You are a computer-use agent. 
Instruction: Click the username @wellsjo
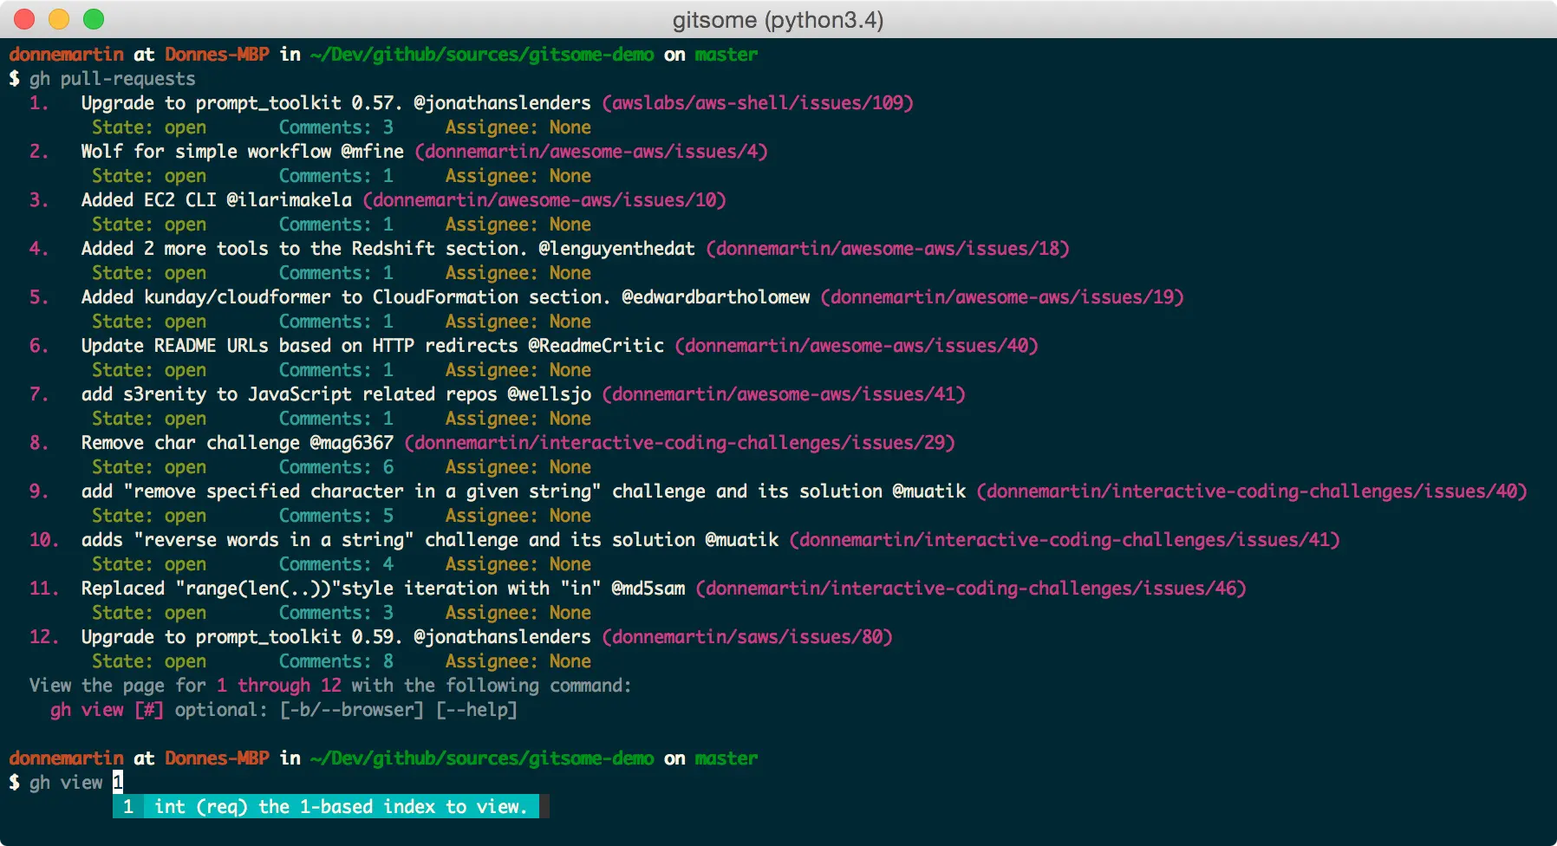click(550, 394)
